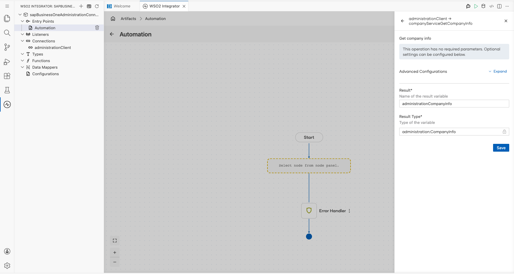Open Configurations in the project tree

45,74
